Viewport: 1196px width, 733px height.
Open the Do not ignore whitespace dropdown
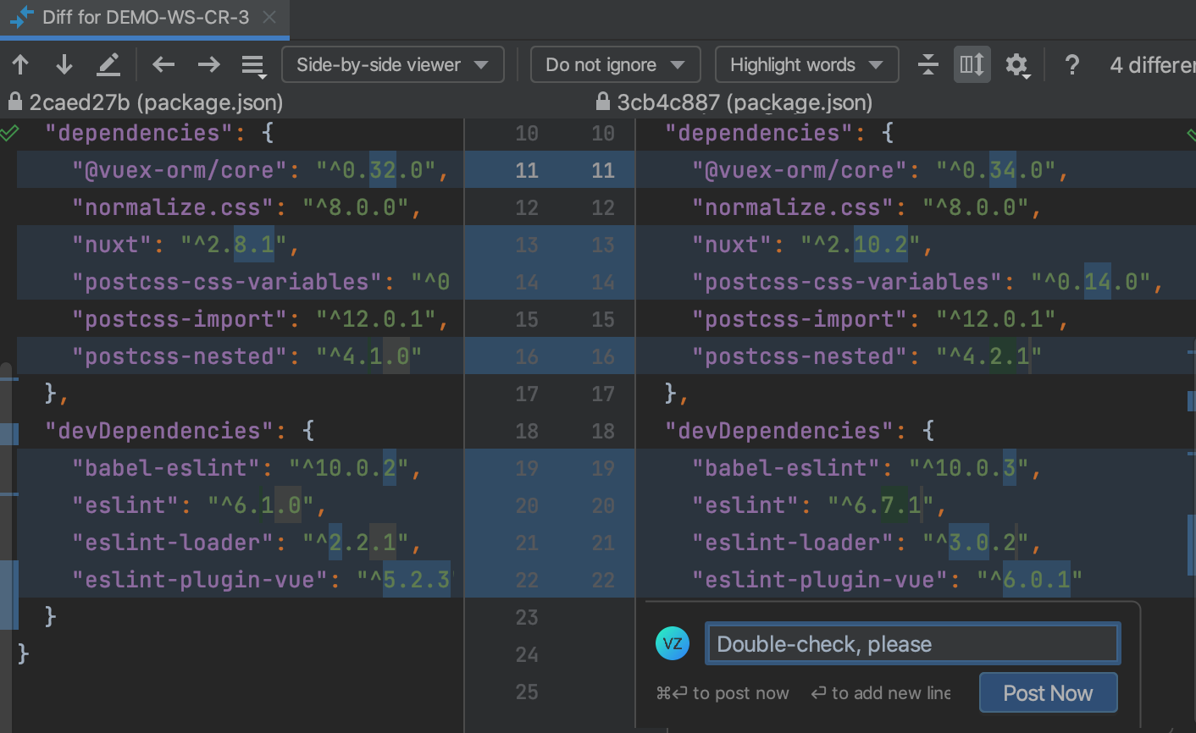(x=615, y=63)
